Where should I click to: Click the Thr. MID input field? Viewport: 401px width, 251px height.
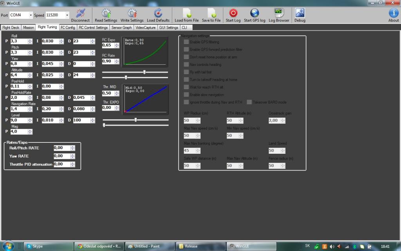point(106,93)
